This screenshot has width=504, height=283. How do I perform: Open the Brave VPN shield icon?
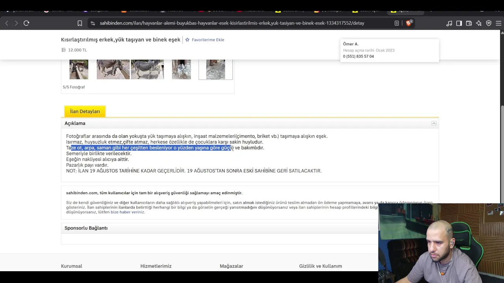coord(489,23)
